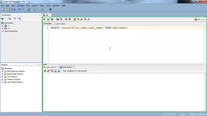
Task: Open the Run menu
Action: point(28,6)
